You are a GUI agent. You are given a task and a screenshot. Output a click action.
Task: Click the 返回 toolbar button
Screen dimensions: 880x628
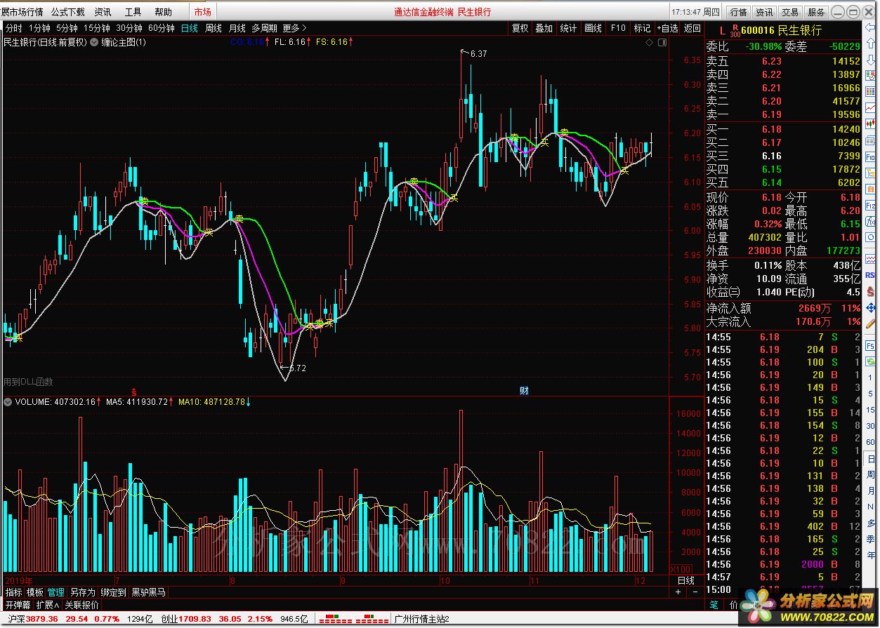(692, 28)
